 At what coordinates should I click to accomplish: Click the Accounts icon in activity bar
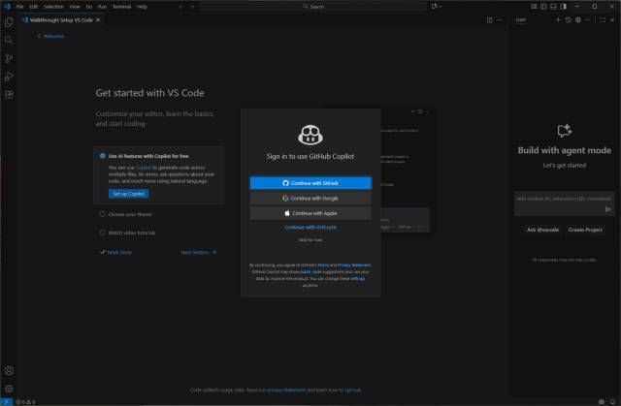[9, 370]
